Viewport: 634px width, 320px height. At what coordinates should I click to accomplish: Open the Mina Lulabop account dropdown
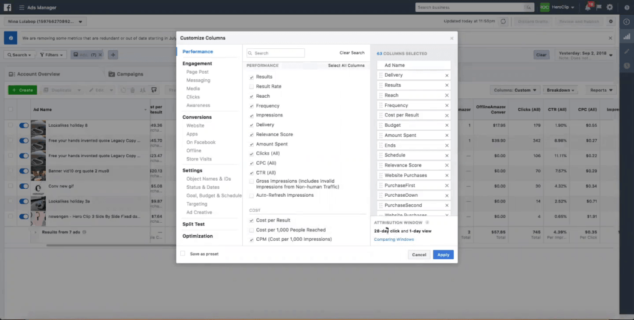coord(45,22)
